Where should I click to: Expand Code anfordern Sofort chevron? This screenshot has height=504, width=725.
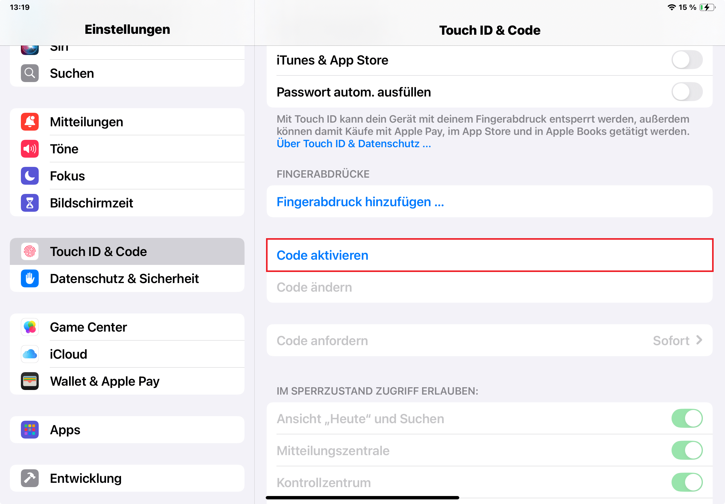coord(699,341)
